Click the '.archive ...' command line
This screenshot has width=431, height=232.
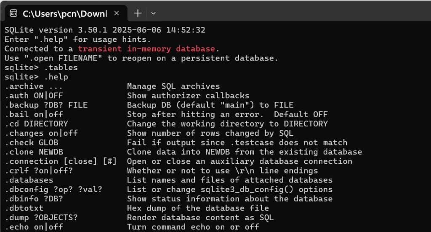[34, 87]
